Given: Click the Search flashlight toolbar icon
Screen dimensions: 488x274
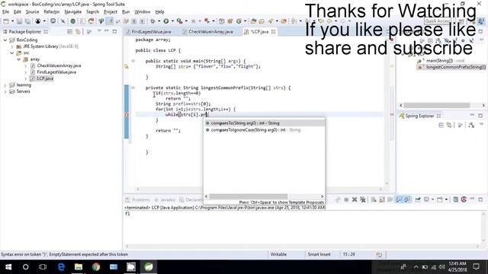Looking at the screenshot, I should click(270, 21).
